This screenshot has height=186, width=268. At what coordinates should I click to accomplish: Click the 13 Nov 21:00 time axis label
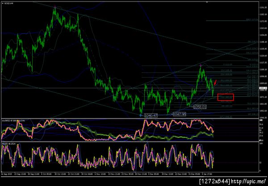(x=114, y=174)
